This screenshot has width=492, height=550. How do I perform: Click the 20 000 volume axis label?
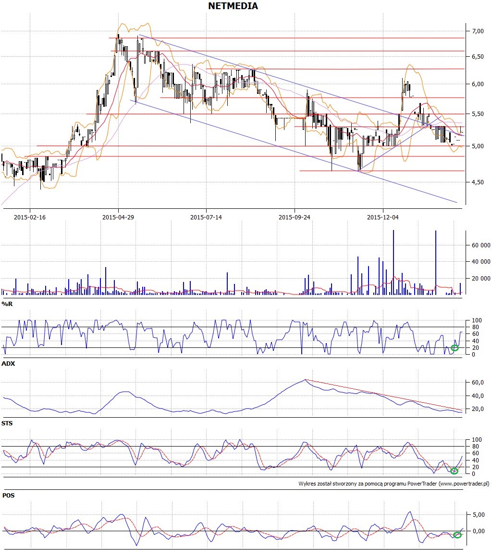click(481, 278)
